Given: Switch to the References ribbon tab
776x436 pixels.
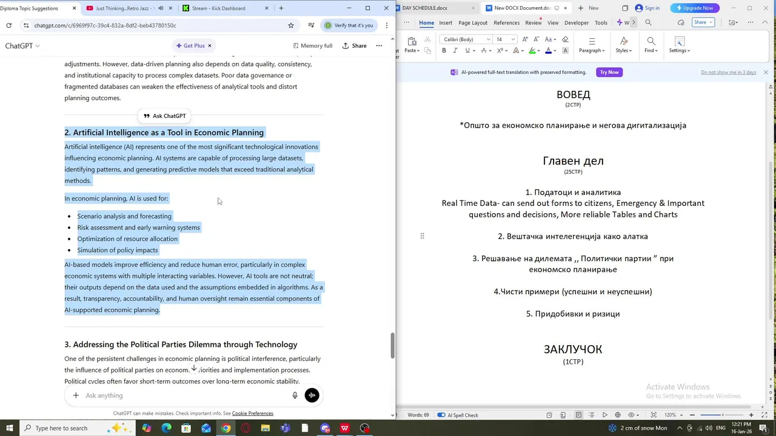Looking at the screenshot, I should [x=506, y=23].
